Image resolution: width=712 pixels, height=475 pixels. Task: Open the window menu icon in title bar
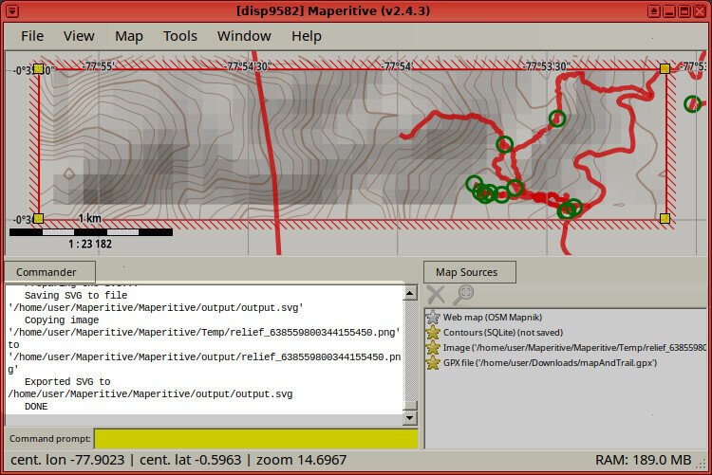11,10
